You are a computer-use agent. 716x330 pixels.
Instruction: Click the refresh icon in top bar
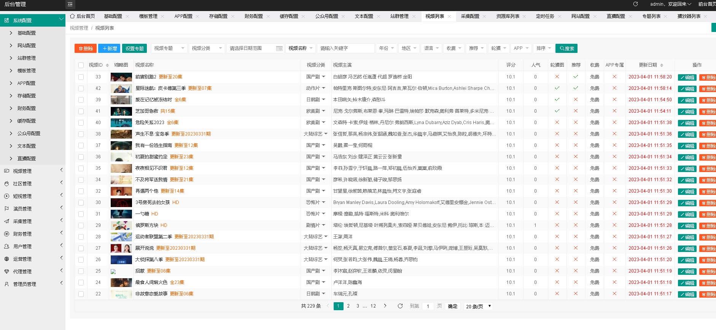pyautogui.click(x=635, y=4)
